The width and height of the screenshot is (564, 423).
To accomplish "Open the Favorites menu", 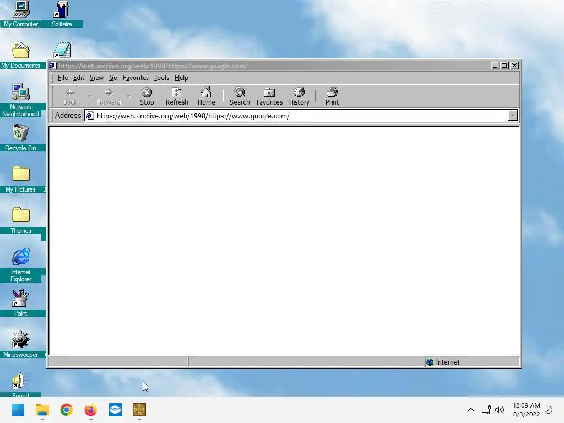I will (x=135, y=78).
